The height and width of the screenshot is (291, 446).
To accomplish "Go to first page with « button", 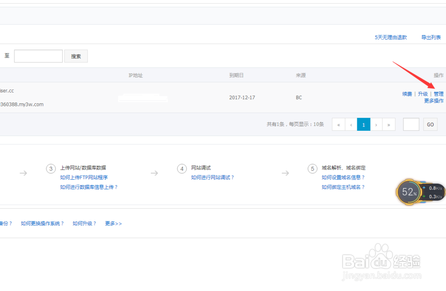I will [x=339, y=124].
